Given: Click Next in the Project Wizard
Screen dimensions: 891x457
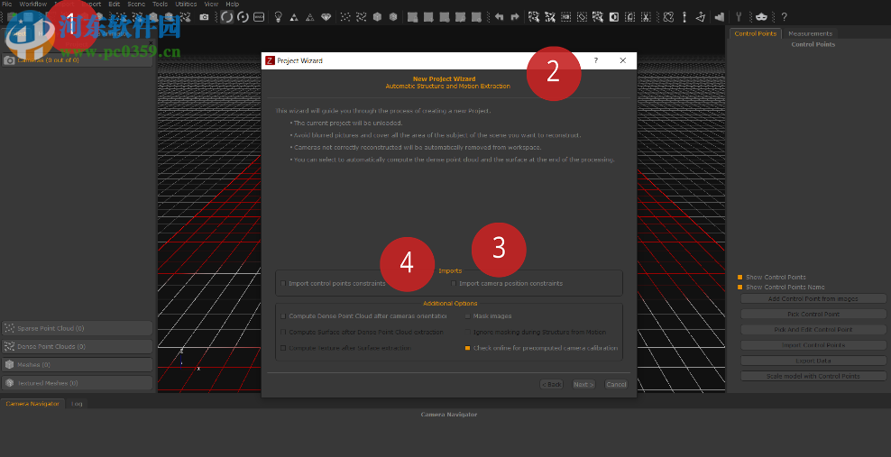Looking at the screenshot, I should pyautogui.click(x=583, y=384).
